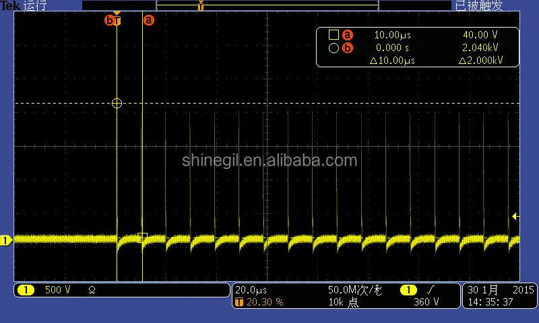
Task: Click the Tek run status label
Action: (24, 5)
